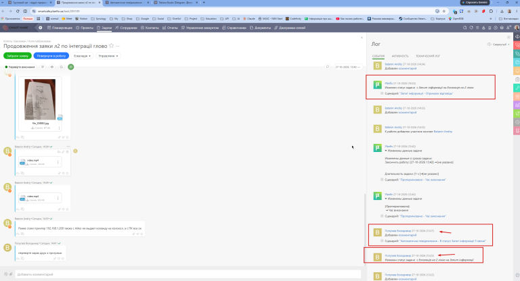Open the Перевірте виконання status selector
Screen dimensions: 520x281
pos(20,67)
